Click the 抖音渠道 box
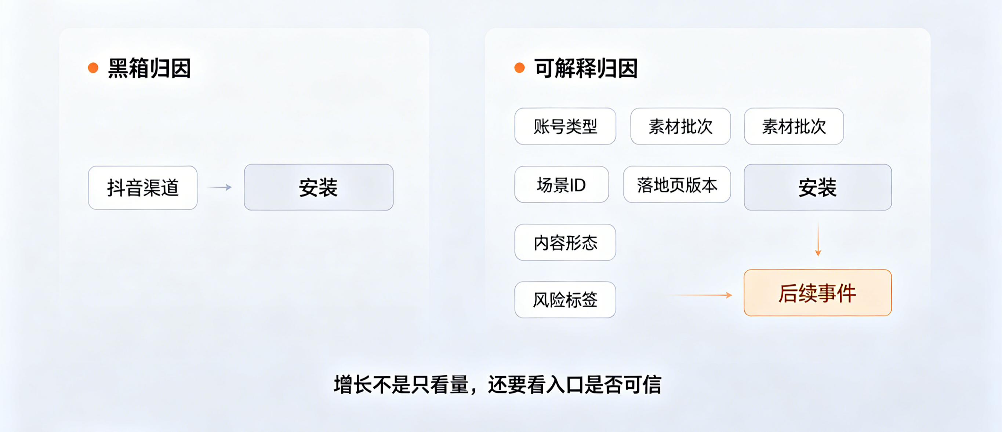The width and height of the screenshot is (1002, 432). pos(143,188)
